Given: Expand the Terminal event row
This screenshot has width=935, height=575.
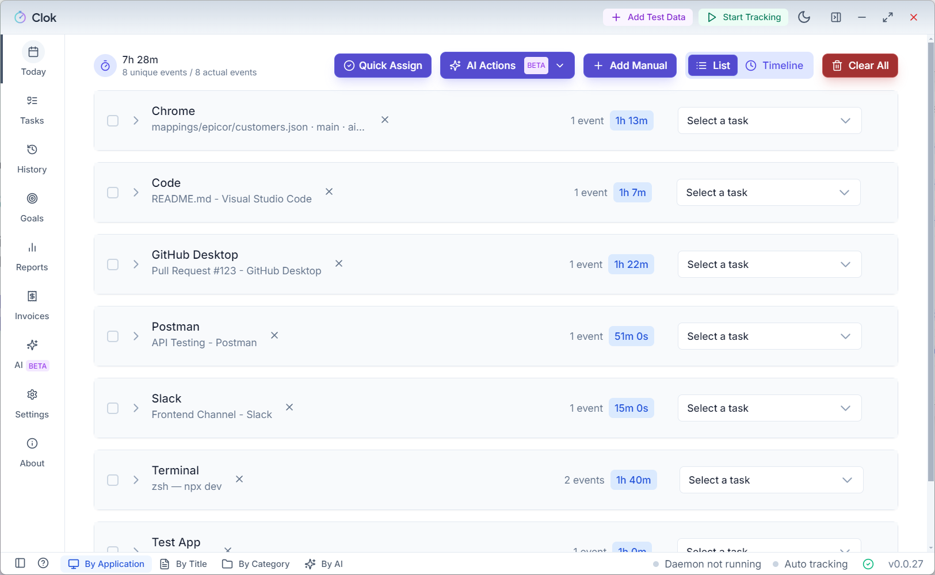Looking at the screenshot, I should (x=136, y=480).
